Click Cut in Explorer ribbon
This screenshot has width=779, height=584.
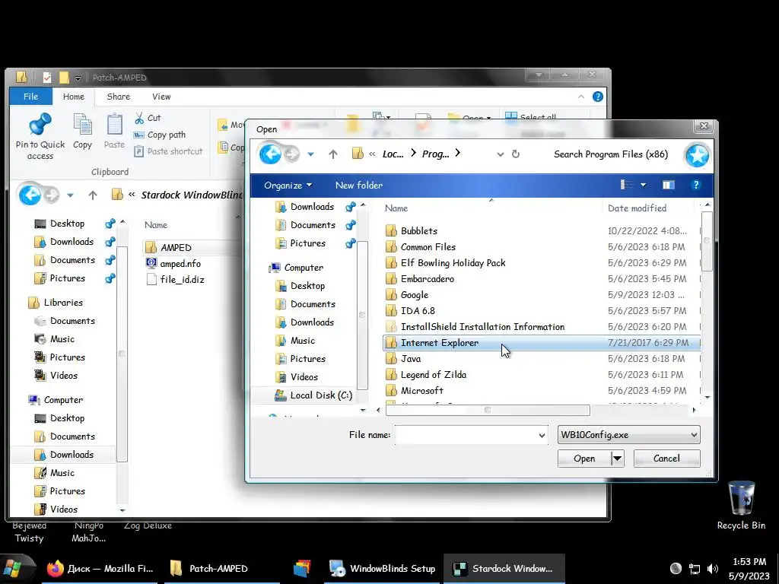point(148,118)
